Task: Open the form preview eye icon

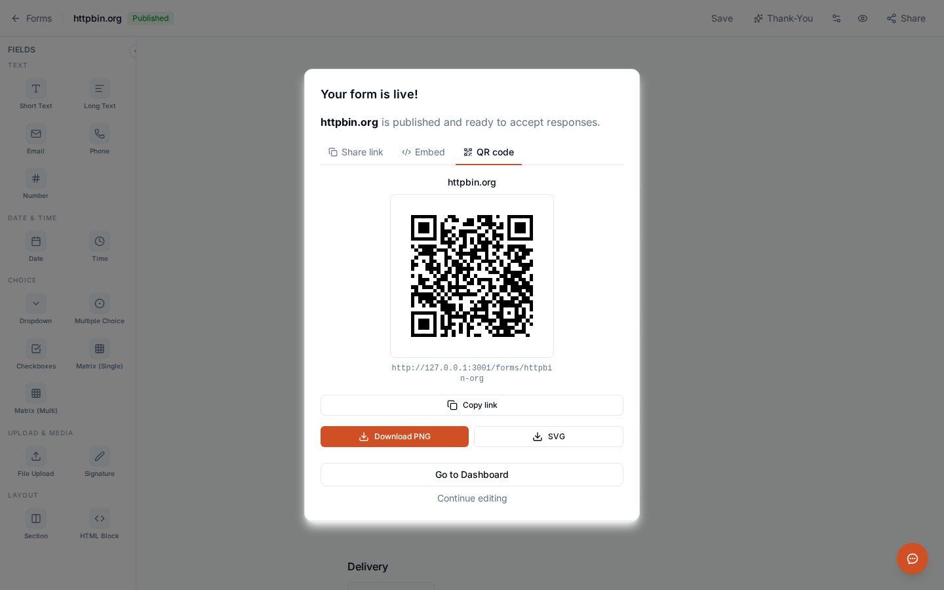Action: coord(863,18)
